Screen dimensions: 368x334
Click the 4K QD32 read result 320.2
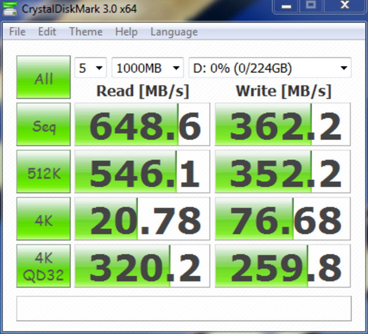point(142,266)
